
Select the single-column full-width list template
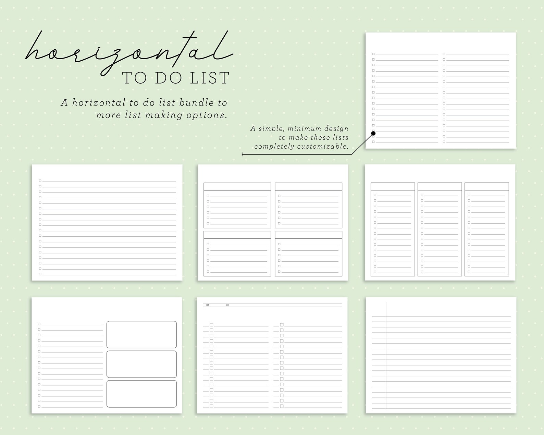point(107,222)
